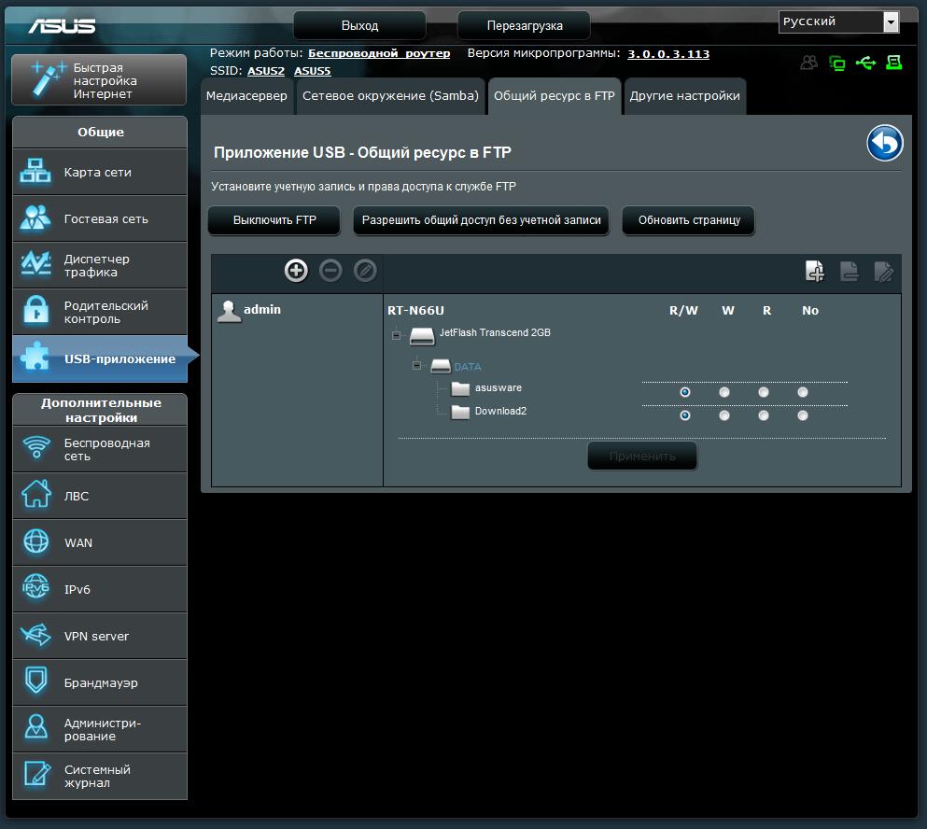Screen dimensions: 927x829
Task: Collapse the JetFlash Transcend 2GB node
Action: point(396,336)
